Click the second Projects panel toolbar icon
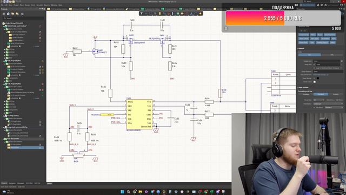This screenshot has height=195, width=346. tap(8, 14)
